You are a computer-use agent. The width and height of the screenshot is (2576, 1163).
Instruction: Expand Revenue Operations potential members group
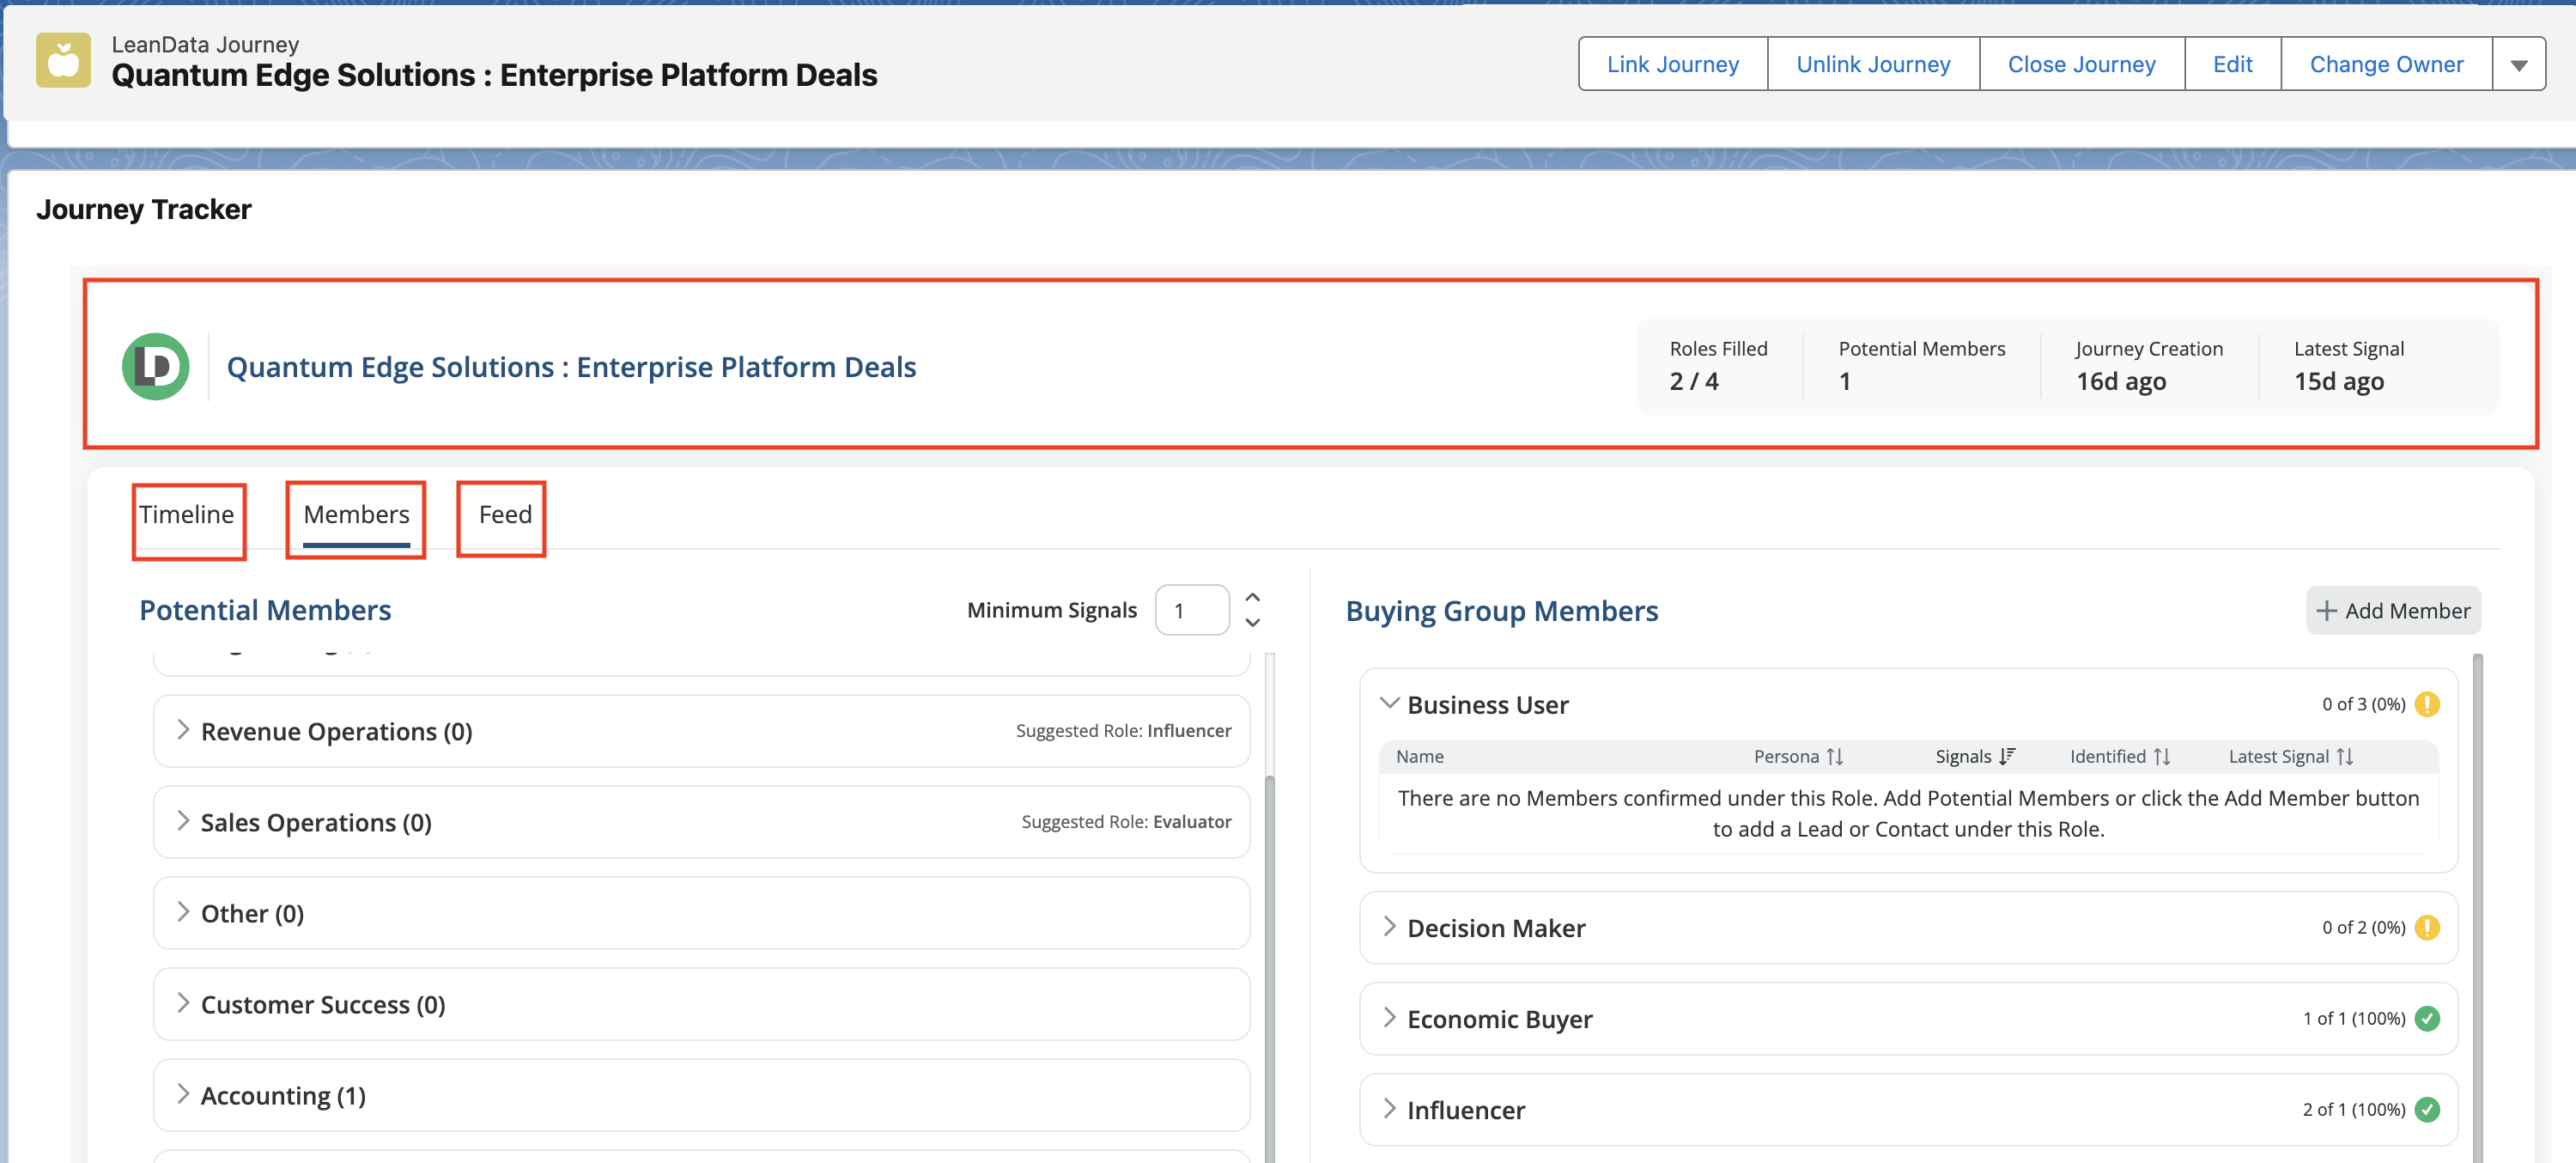point(183,730)
